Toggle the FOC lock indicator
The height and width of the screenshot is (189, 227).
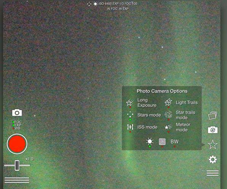coord(17,122)
